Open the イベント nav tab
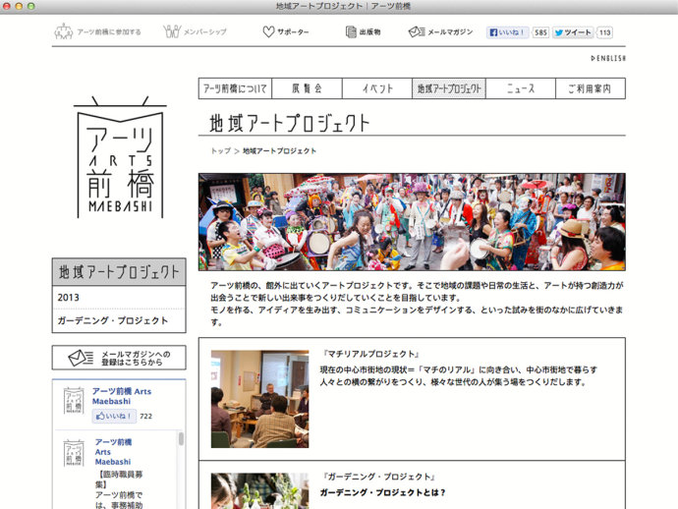Image resolution: width=678 pixels, height=509 pixels. coord(377,88)
